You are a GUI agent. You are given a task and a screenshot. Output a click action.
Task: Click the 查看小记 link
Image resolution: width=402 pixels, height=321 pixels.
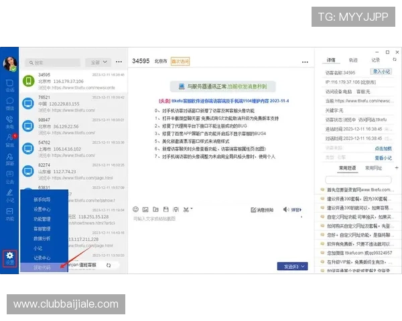[x=383, y=158]
